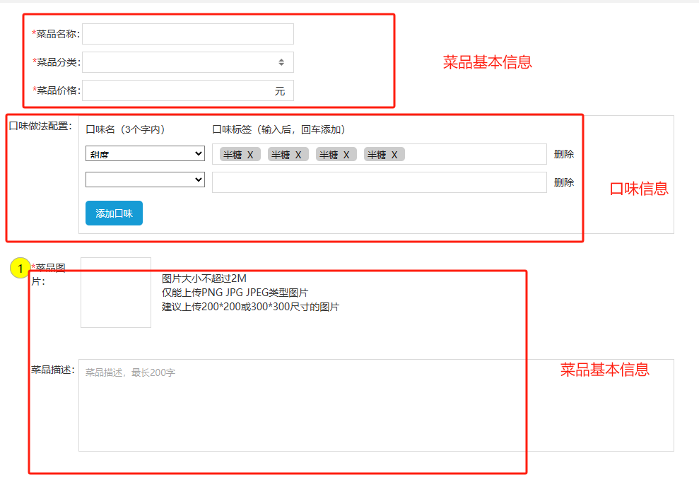Screen dimensions: 699x482
Task: Expand the 甜度 flavor name dropdown
Action: coord(145,154)
